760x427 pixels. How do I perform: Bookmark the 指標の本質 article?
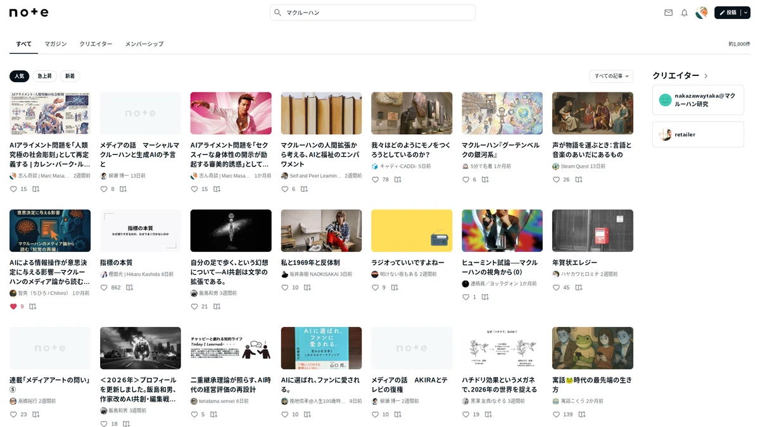pyautogui.click(x=129, y=287)
